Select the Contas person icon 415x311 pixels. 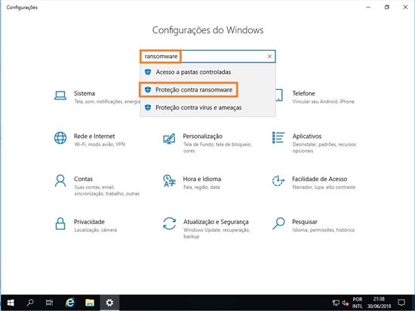(x=60, y=180)
